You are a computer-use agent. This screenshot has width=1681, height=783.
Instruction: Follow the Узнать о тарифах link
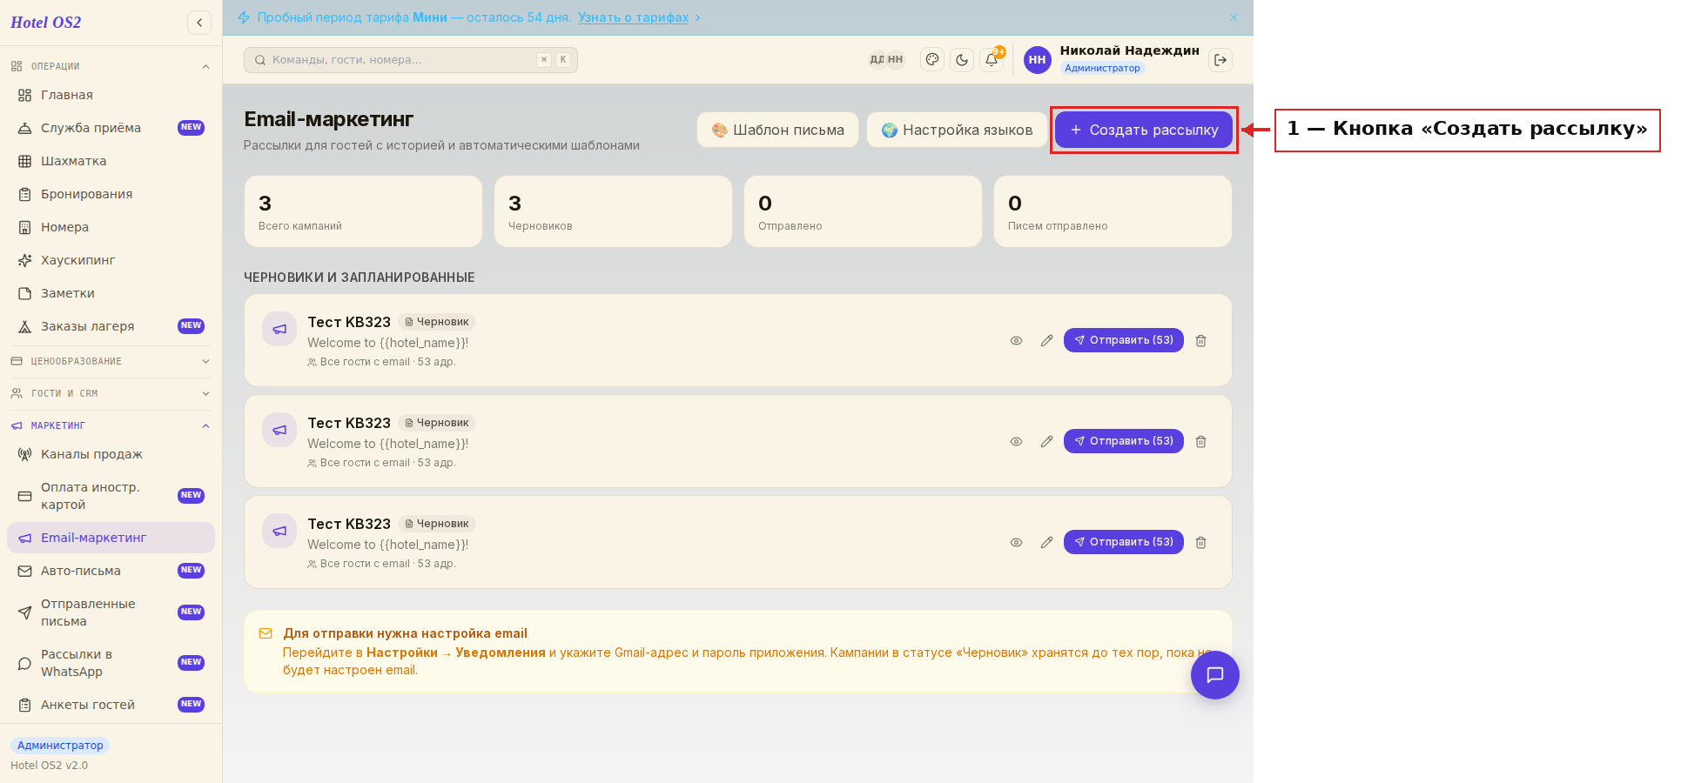click(633, 17)
